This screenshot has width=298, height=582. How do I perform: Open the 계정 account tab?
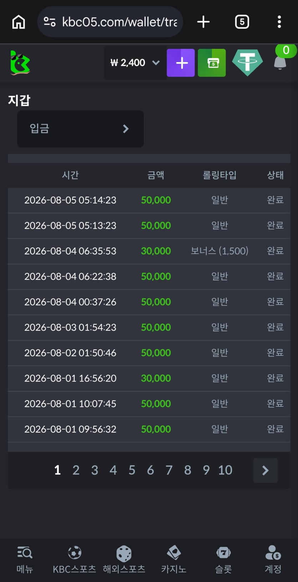[273, 560]
